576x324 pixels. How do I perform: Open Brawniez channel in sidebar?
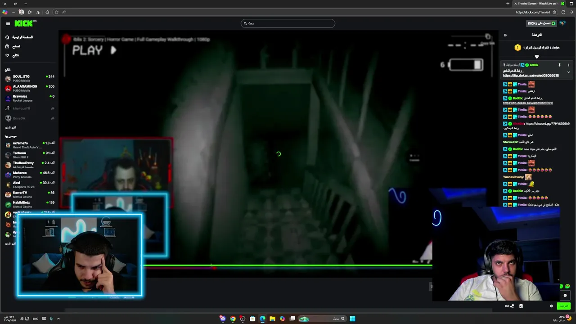click(x=30, y=98)
